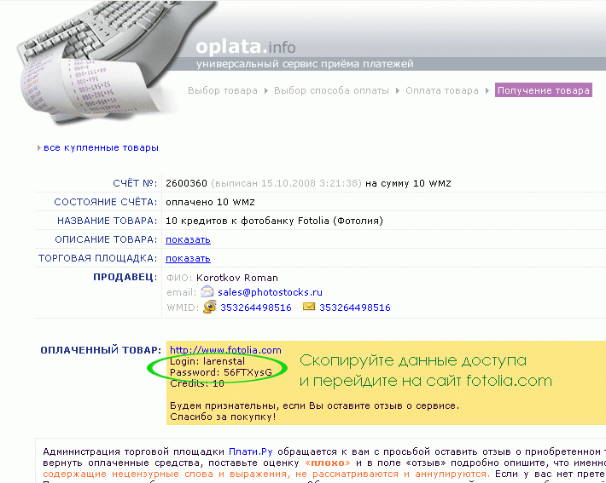The height and width of the screenshot is (483, 606).
Task: Click the orange «плохо» rating word
Action: point(328,463)
